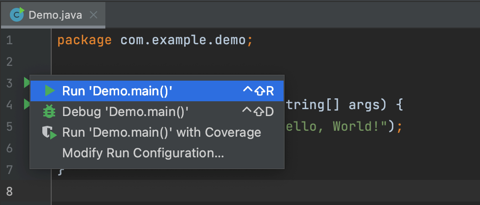Select Run 'Demo.main()' from the popup menu
Image resolution: width=480 pixels, height=205 pixels.
117,90
